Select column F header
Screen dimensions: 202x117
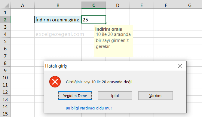pyautogui.click(x=166, y=5)
